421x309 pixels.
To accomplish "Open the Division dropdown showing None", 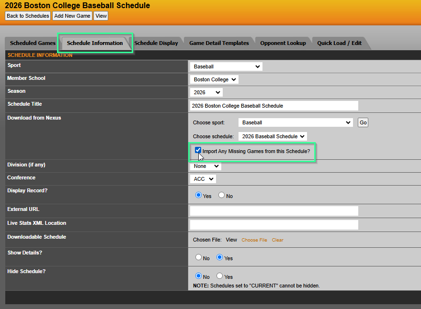I will 205,166.
